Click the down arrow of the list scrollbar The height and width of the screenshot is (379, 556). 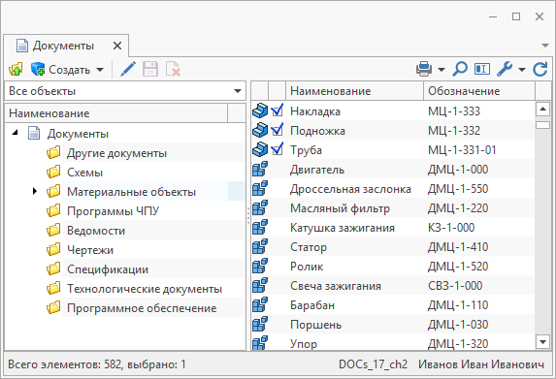[x=542, y=342]
